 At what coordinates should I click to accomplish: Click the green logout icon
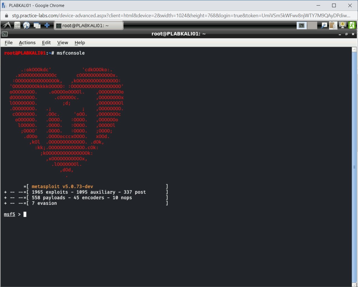pos(352,25)
